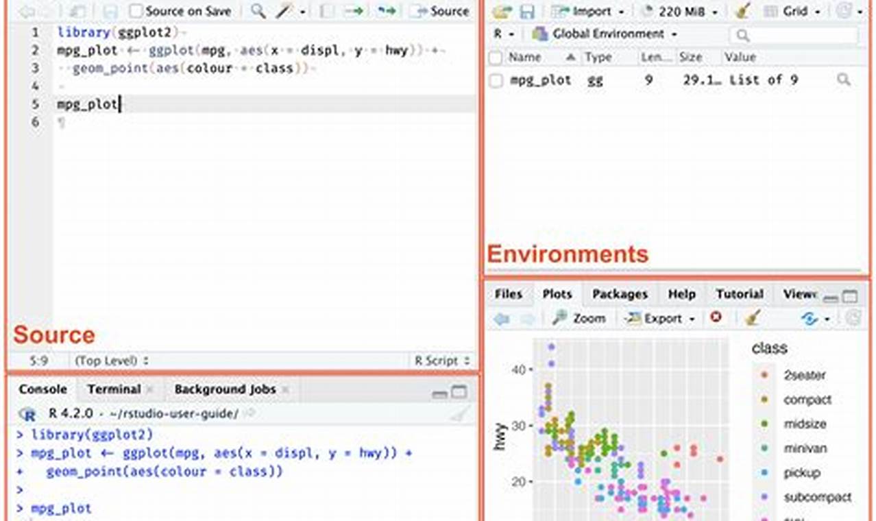Viewport: 876px width, 521px height.
Task: Open the 220 MiB memory usage dropdown
Action: [x=681, y=11]
